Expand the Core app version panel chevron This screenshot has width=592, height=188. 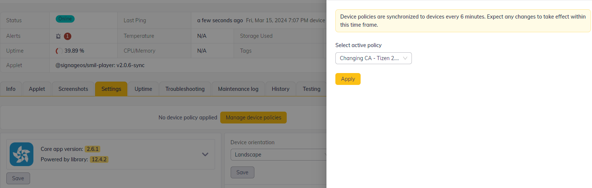pos(205,154)
